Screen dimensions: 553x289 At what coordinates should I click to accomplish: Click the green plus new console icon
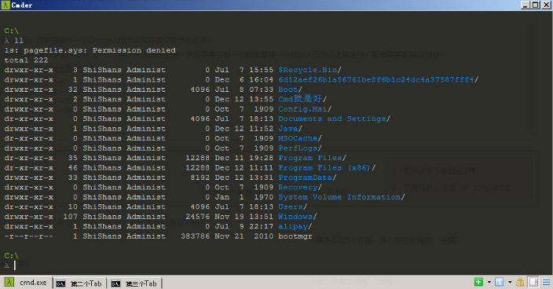click(478, 282)
